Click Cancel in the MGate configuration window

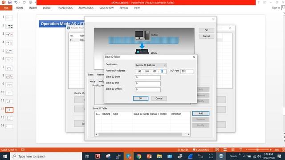[206, 36]
